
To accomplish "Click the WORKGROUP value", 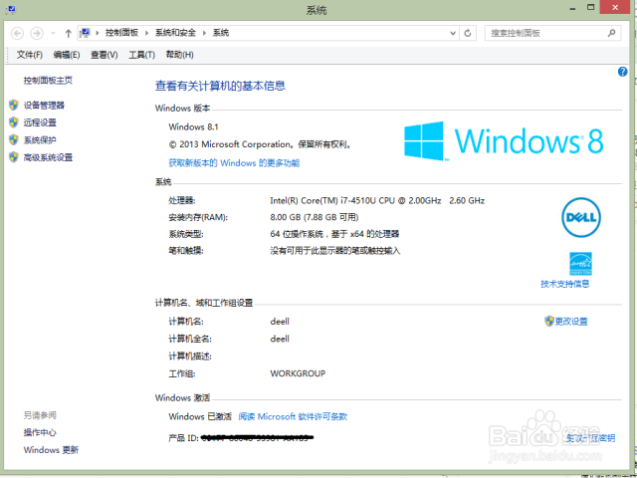I will tap(298, 373).
